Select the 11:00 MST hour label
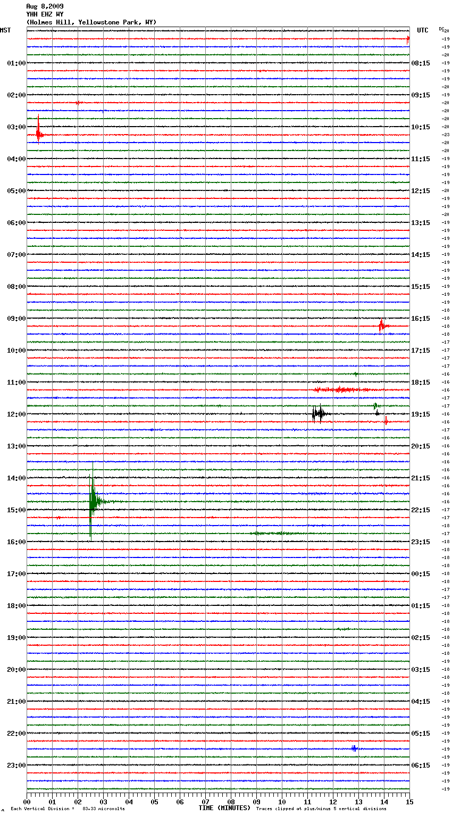The image size is (452, 816). click(16, 382)
